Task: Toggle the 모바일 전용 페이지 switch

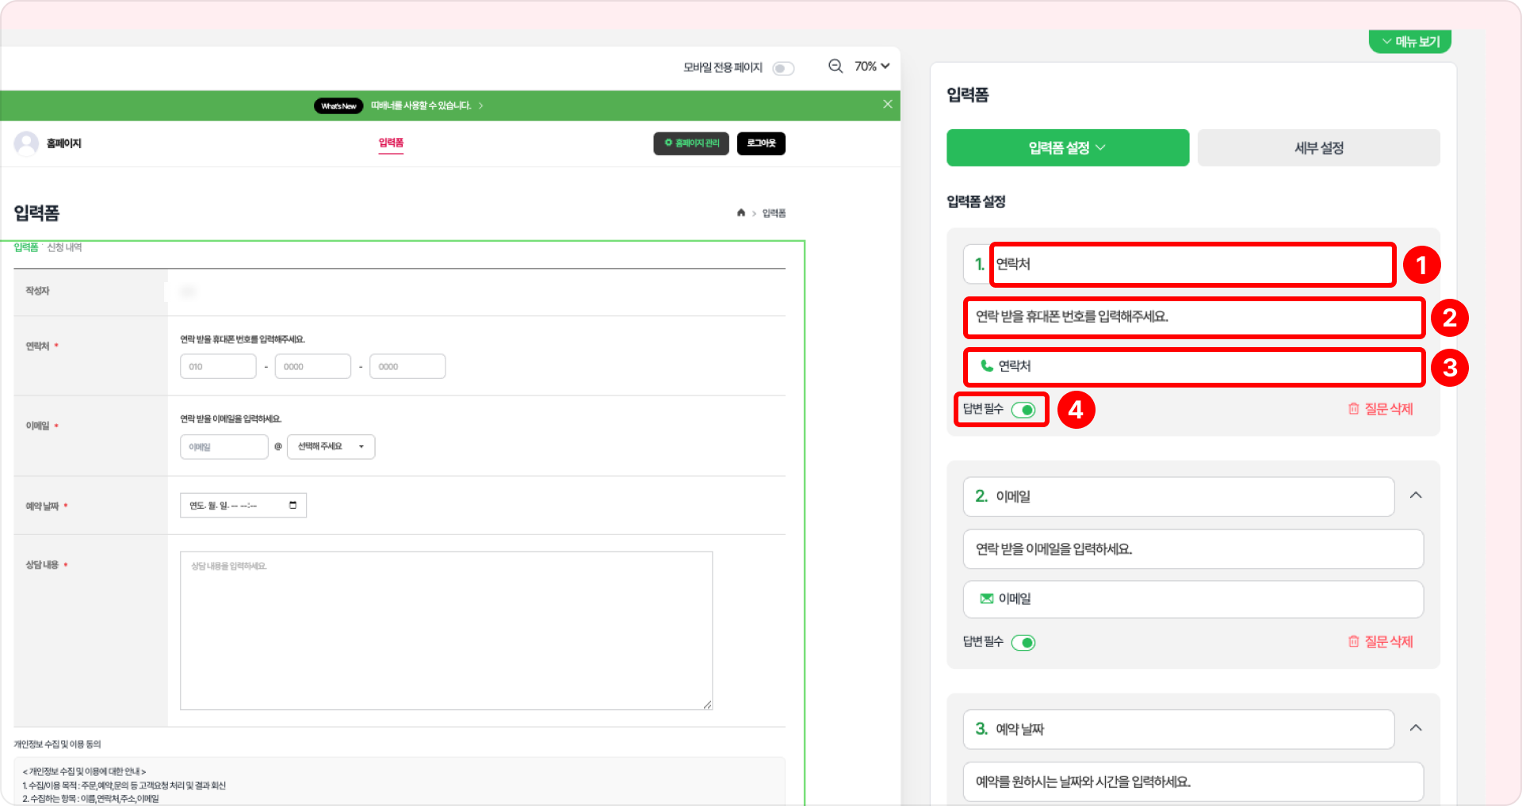Action: 783,68
